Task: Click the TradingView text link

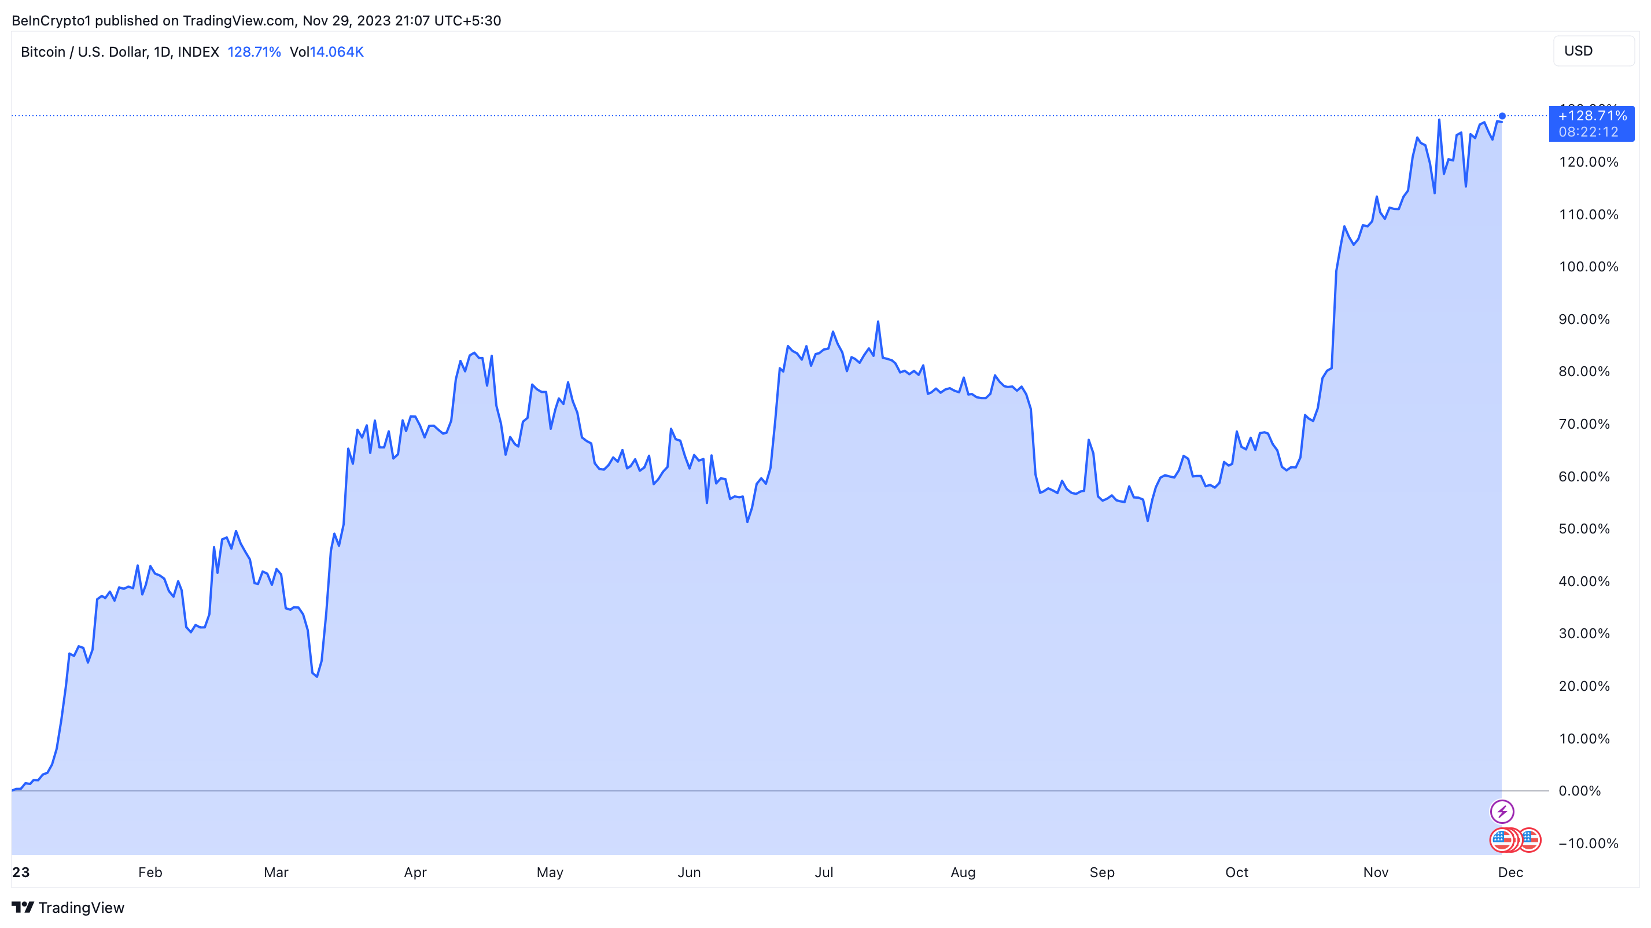Action: [x=82, y=908]
